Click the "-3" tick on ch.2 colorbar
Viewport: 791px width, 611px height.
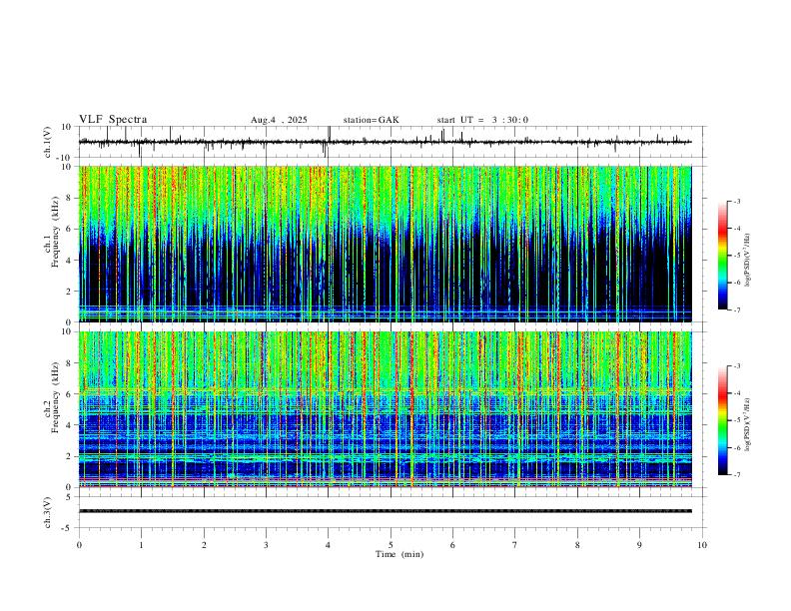coord(737,366)
